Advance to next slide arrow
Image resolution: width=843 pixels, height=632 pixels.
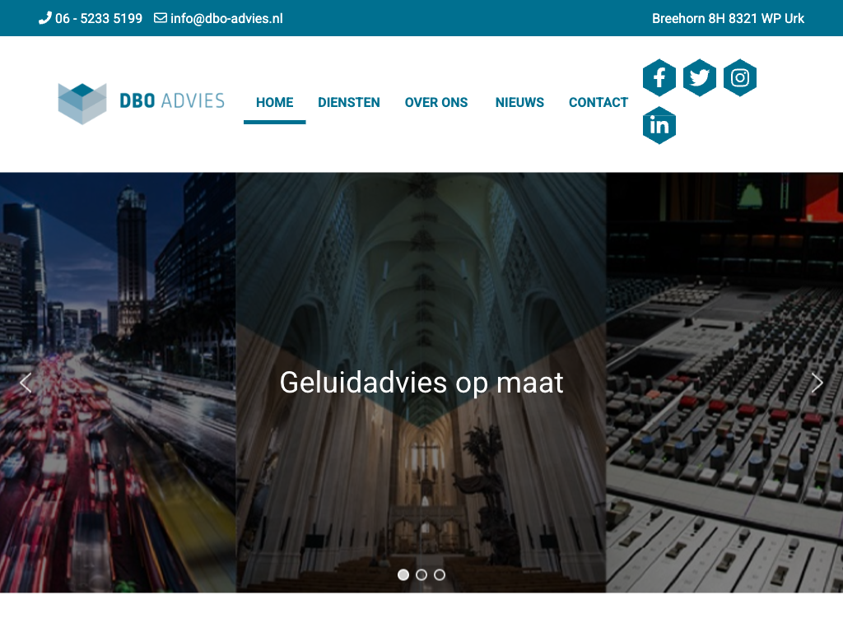pyautogui.click(x=817, y=383)
